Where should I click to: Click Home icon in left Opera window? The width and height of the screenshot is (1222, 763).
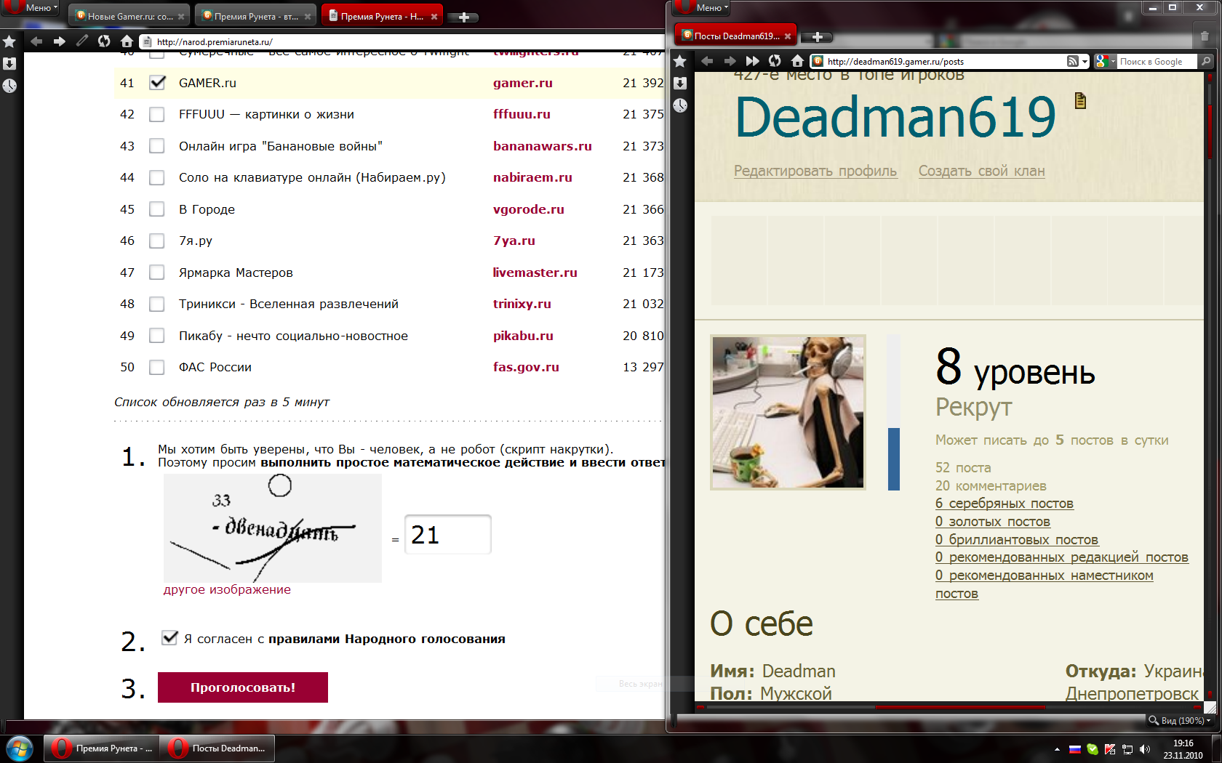(x=127, y=41)
